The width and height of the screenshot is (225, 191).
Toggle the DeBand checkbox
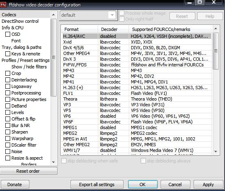(8, 106)
